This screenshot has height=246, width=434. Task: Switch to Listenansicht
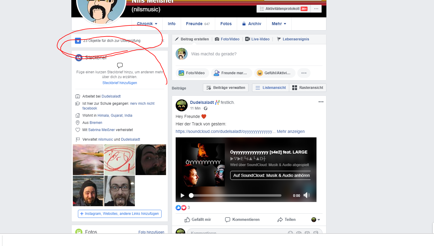click(271, 88)
